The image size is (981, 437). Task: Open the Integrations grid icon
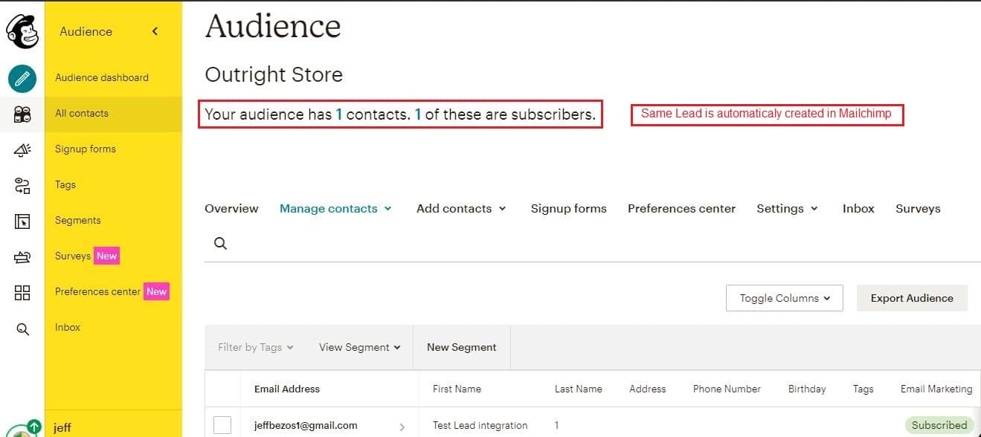(22, 293)
